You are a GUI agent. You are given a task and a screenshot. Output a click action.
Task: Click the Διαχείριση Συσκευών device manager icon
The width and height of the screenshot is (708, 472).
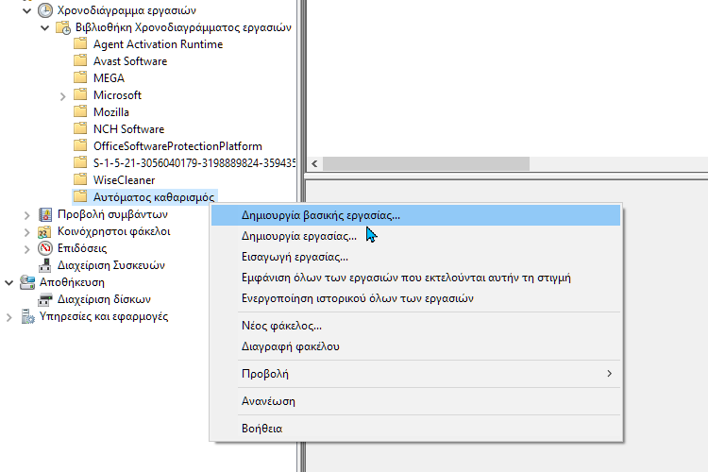[x=45, y=265]
